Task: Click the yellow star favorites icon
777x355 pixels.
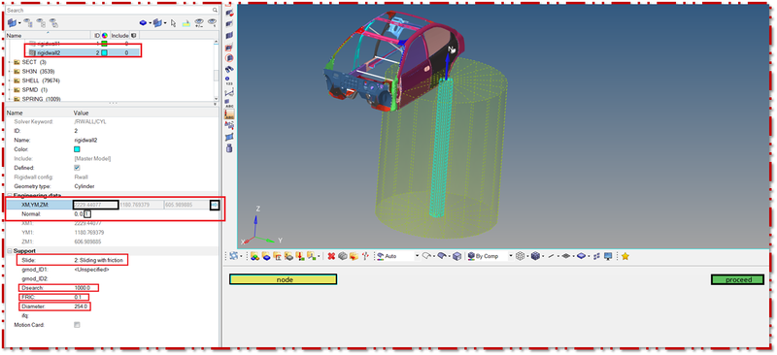Action: 625,256
